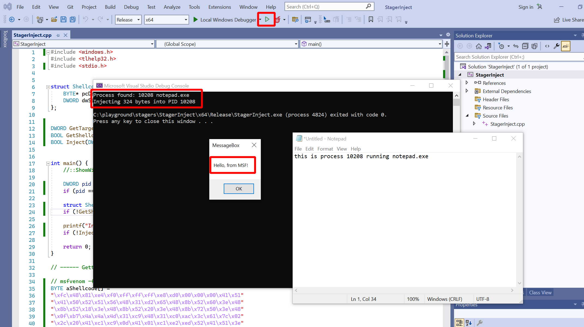This screenshot has width=584, height=327.
Task: Open the vertical Toolbox tab
Action: coord(5,39)
